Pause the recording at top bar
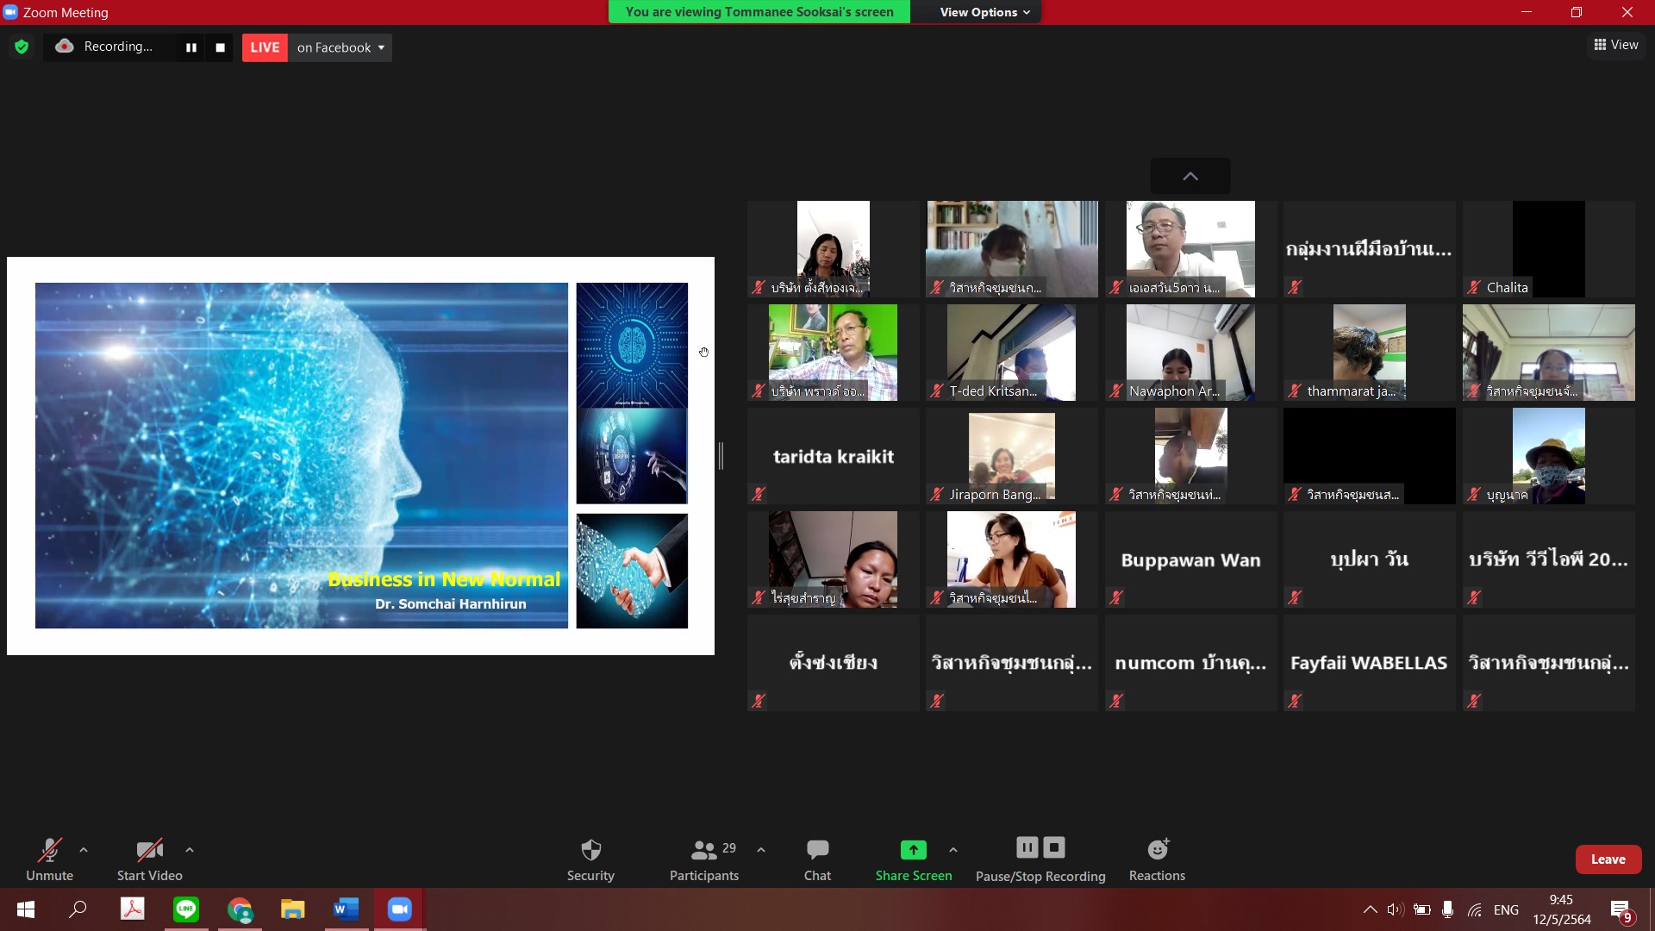The width and height of the screenshot is (1655, 931). pos(191,47)
